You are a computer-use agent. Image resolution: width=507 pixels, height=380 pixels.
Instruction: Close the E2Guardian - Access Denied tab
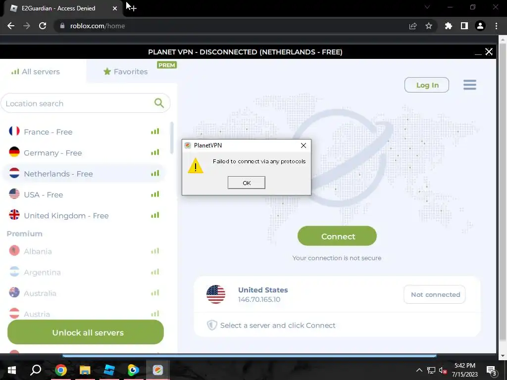tap(115, 8)
